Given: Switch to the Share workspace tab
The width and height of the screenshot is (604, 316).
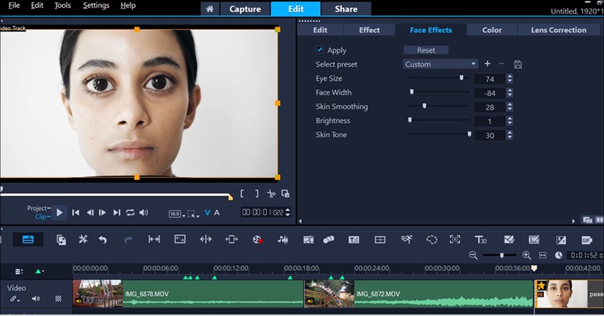Looking at the screenshot, I should click(346, 9).
